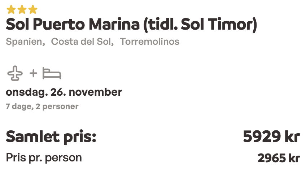Click the onsdag 26. november departure date
The width and height of the screenshot is (306, 169).
tap(64, 92)
